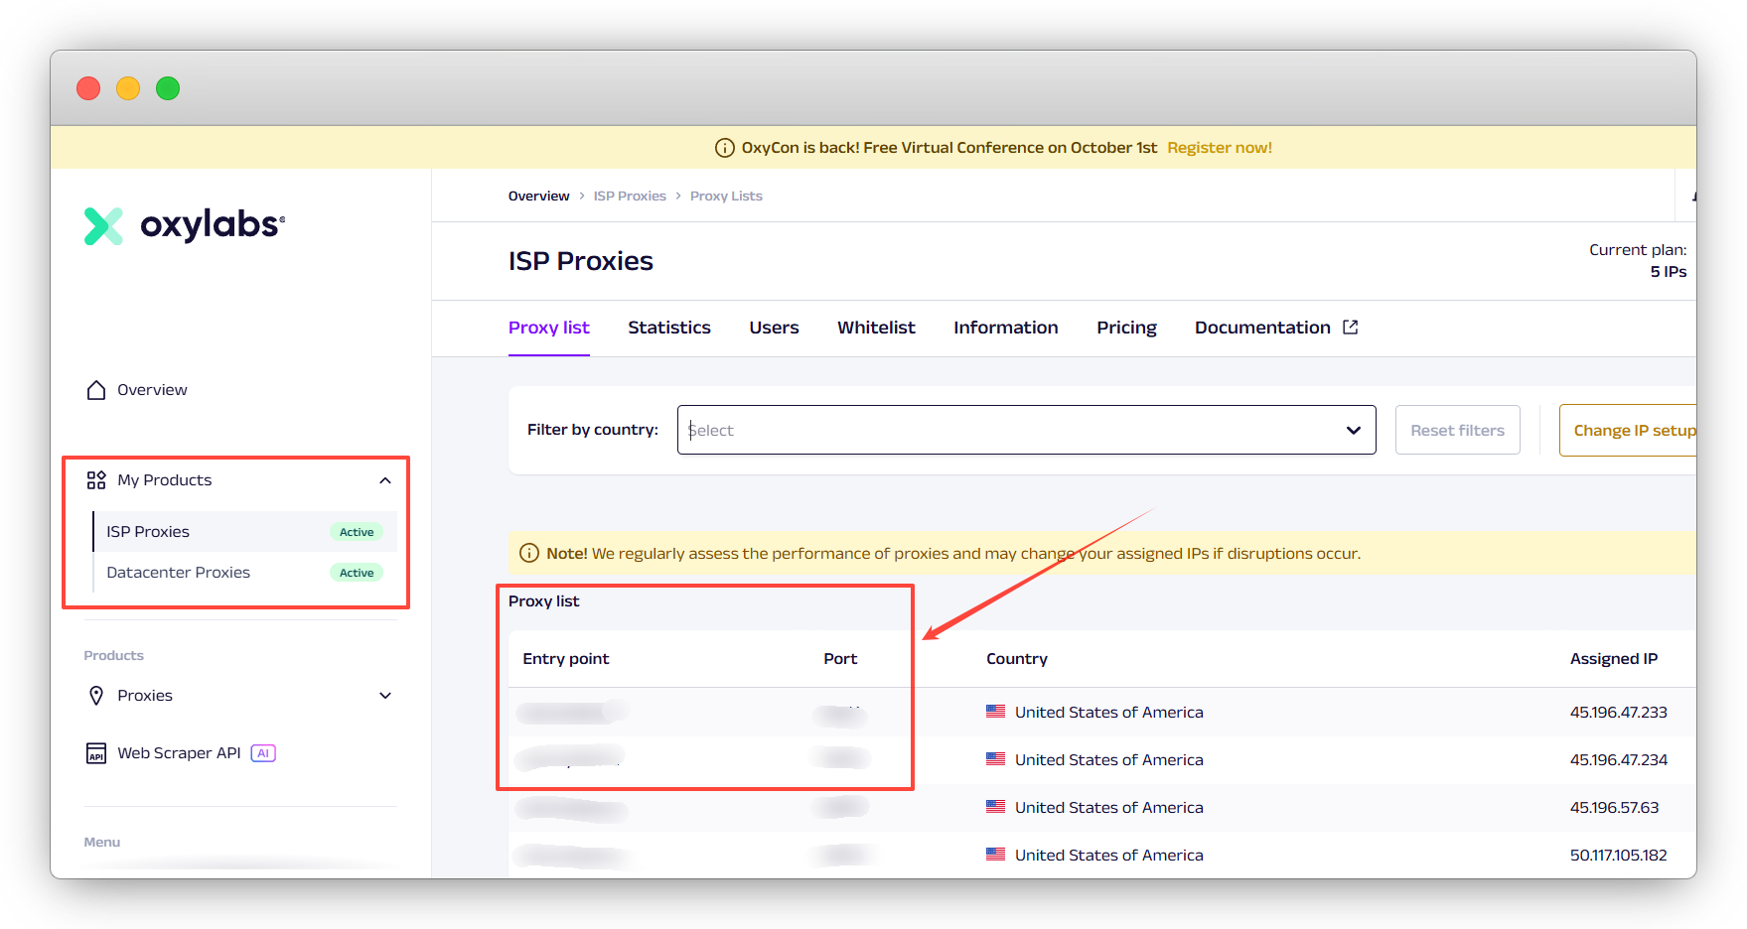Click the Register now! link

[1220, 148]
